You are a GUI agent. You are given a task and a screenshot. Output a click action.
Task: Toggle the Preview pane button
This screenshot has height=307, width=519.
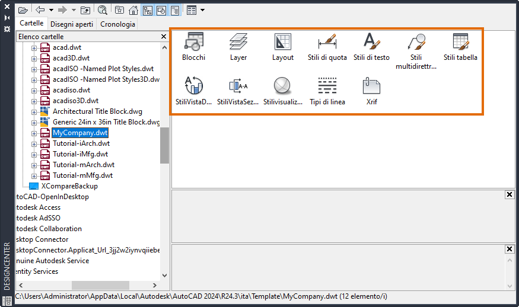(161, 11)
